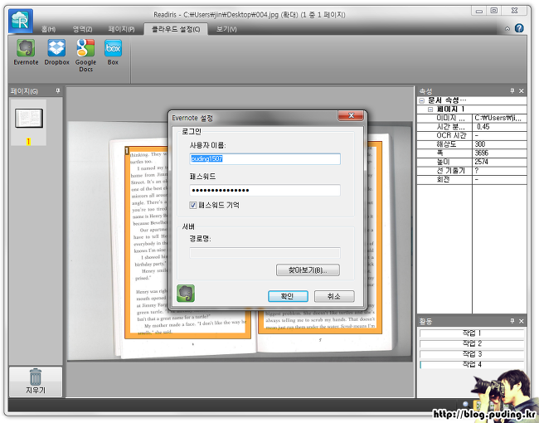The height and width of the screenshot is (423, 539).
Task: Toggle the 패스워드 기억 checkbox
Action: pos(193,206)
